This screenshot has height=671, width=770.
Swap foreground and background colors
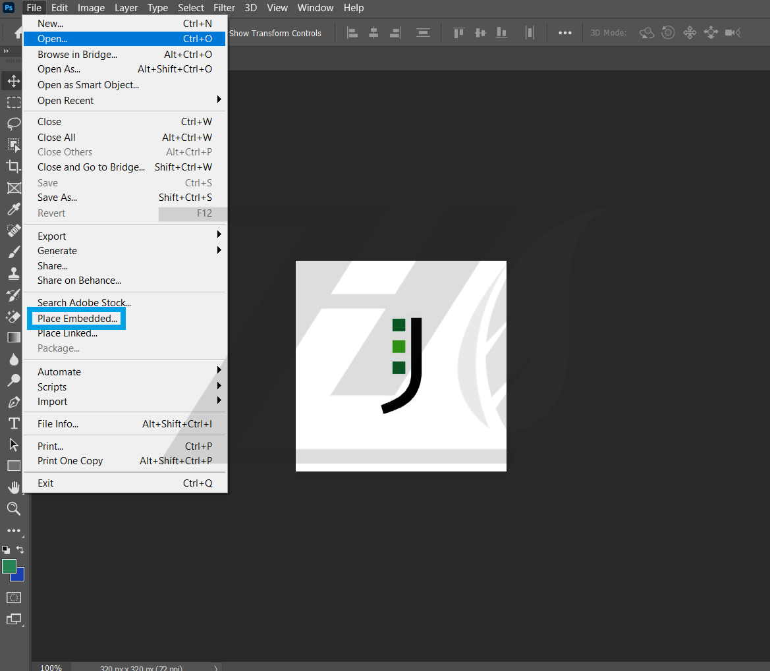(20, 549)
